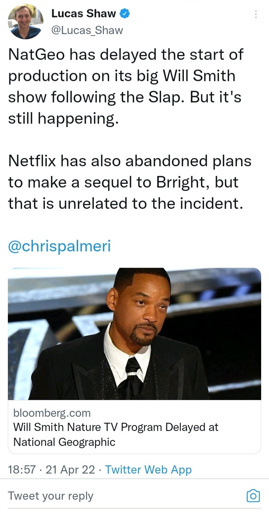Expand the tweet actions via the vertical dots
The image size is (269, 512).
256,13
